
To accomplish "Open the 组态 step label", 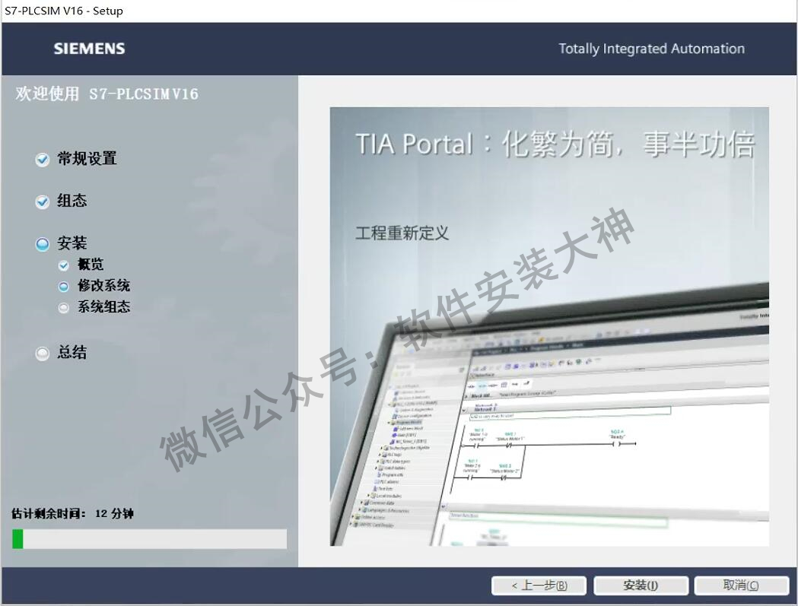I will coord(72,201).
